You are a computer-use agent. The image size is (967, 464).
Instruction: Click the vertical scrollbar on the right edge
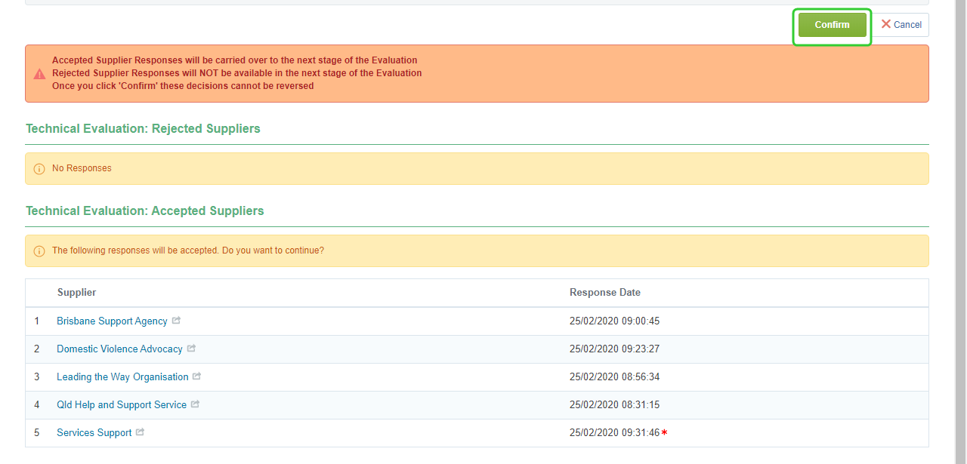click(961, 226)
